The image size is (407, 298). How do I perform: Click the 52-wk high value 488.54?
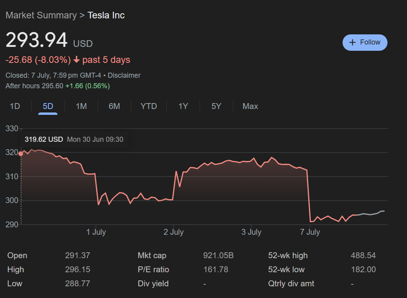pos(363,255)
